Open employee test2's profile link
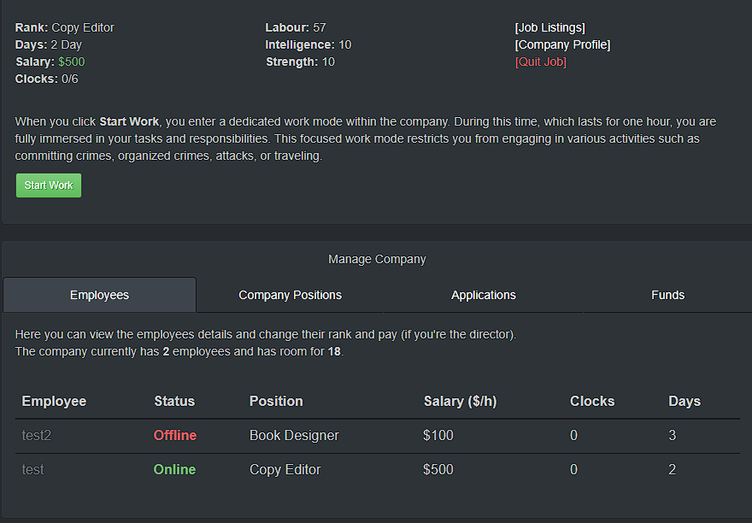Screen dimensions: 752x523 [x=37, y=435]
